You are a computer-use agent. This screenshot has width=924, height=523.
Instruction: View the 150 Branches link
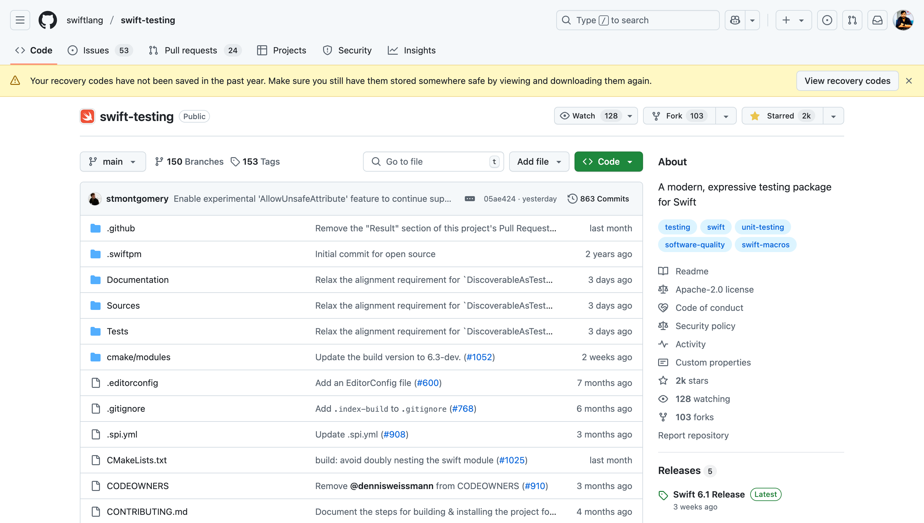(x=189, y=162)
